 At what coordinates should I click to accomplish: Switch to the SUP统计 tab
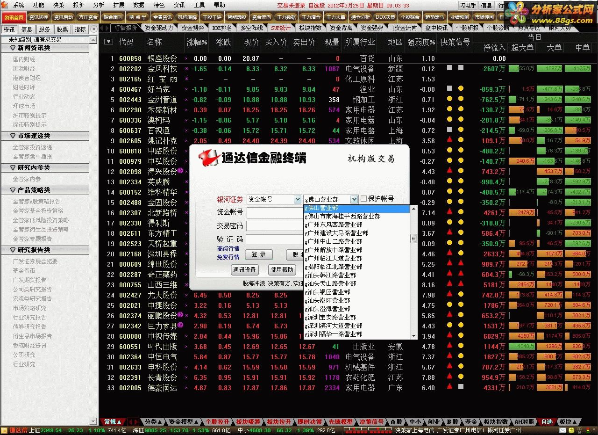pos(281,28)
